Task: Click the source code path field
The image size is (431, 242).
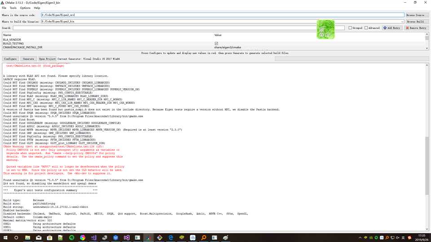Action: [222, 15]
